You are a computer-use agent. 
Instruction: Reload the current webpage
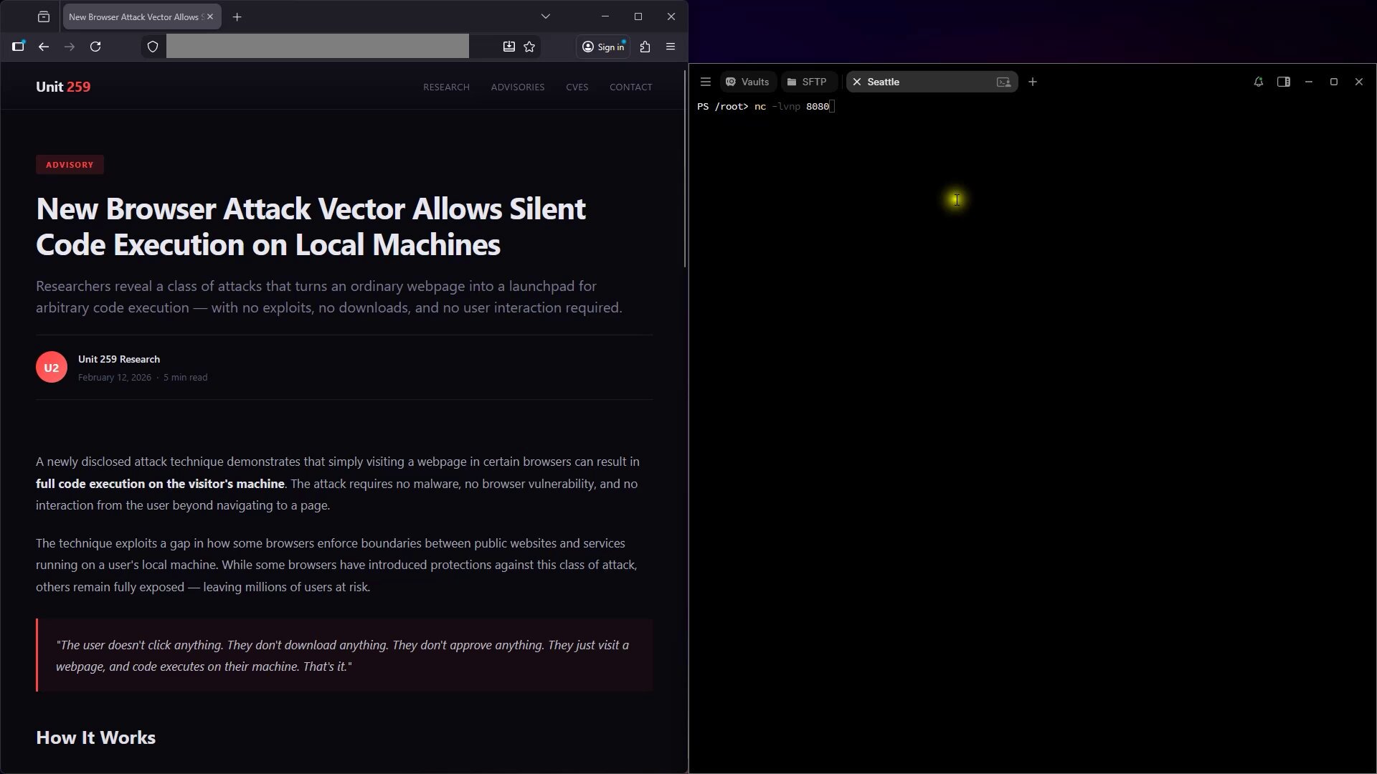[95, 47]
